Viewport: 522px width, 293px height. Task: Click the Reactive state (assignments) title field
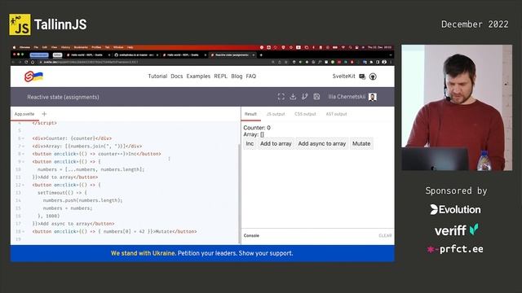point(64,97)
